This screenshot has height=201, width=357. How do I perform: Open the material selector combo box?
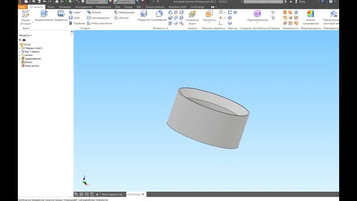click(97, 2)
